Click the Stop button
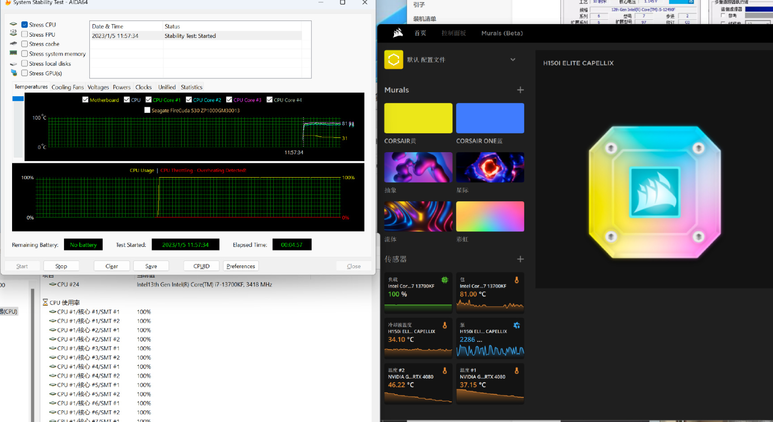 [61, 266]
